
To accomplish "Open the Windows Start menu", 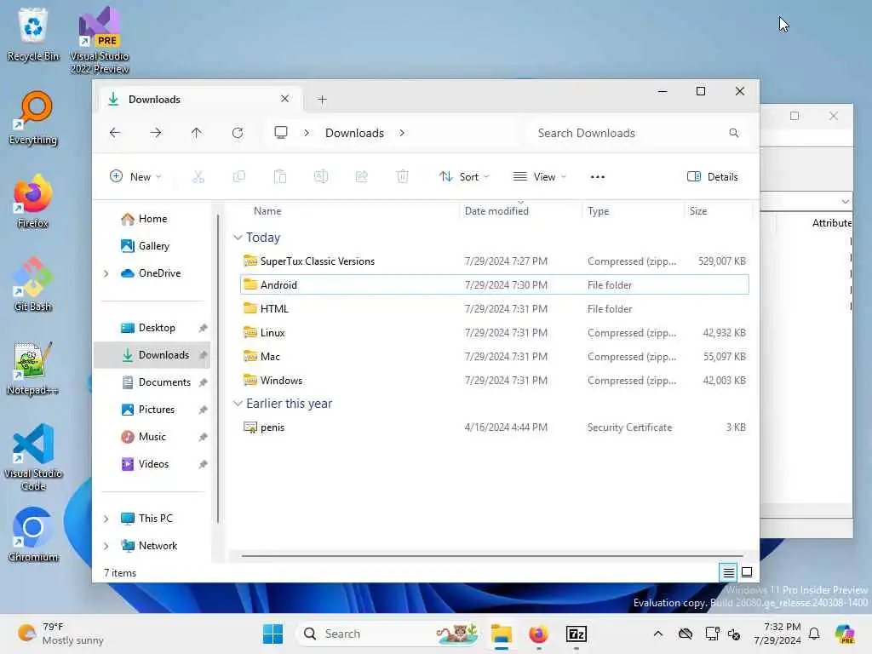I will pyautogui.click(x=272, y=634).
